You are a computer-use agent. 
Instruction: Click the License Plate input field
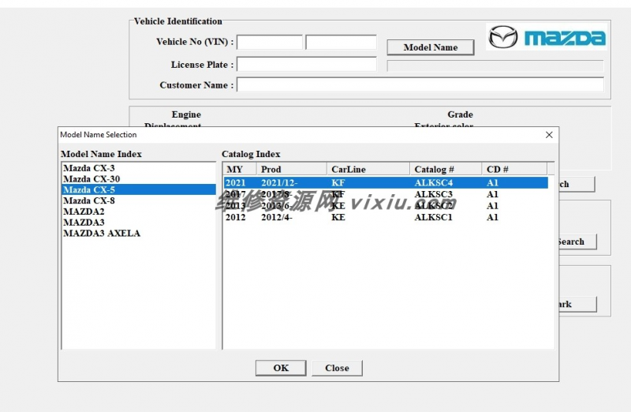(x=307, y=64)
